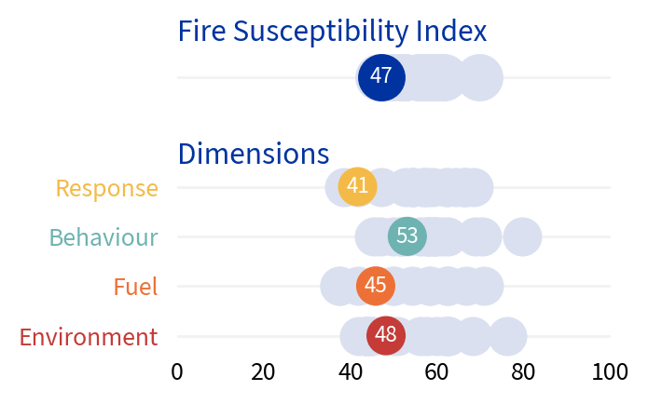Select the Environment dimension label
Image resolution: width=648 pixels, height=404 pixels.
pos(88,337)
